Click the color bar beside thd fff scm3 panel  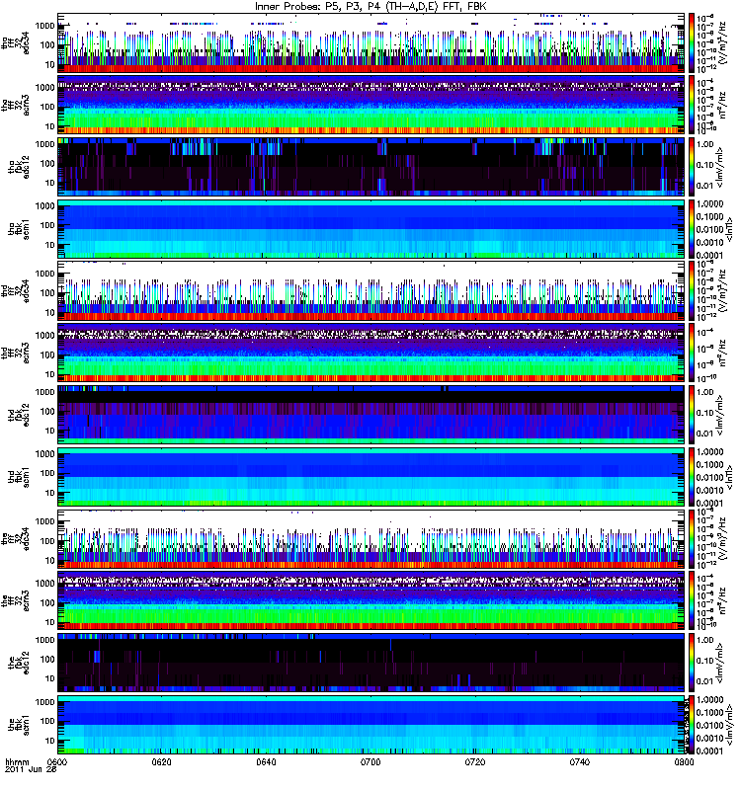click(691, 353)
